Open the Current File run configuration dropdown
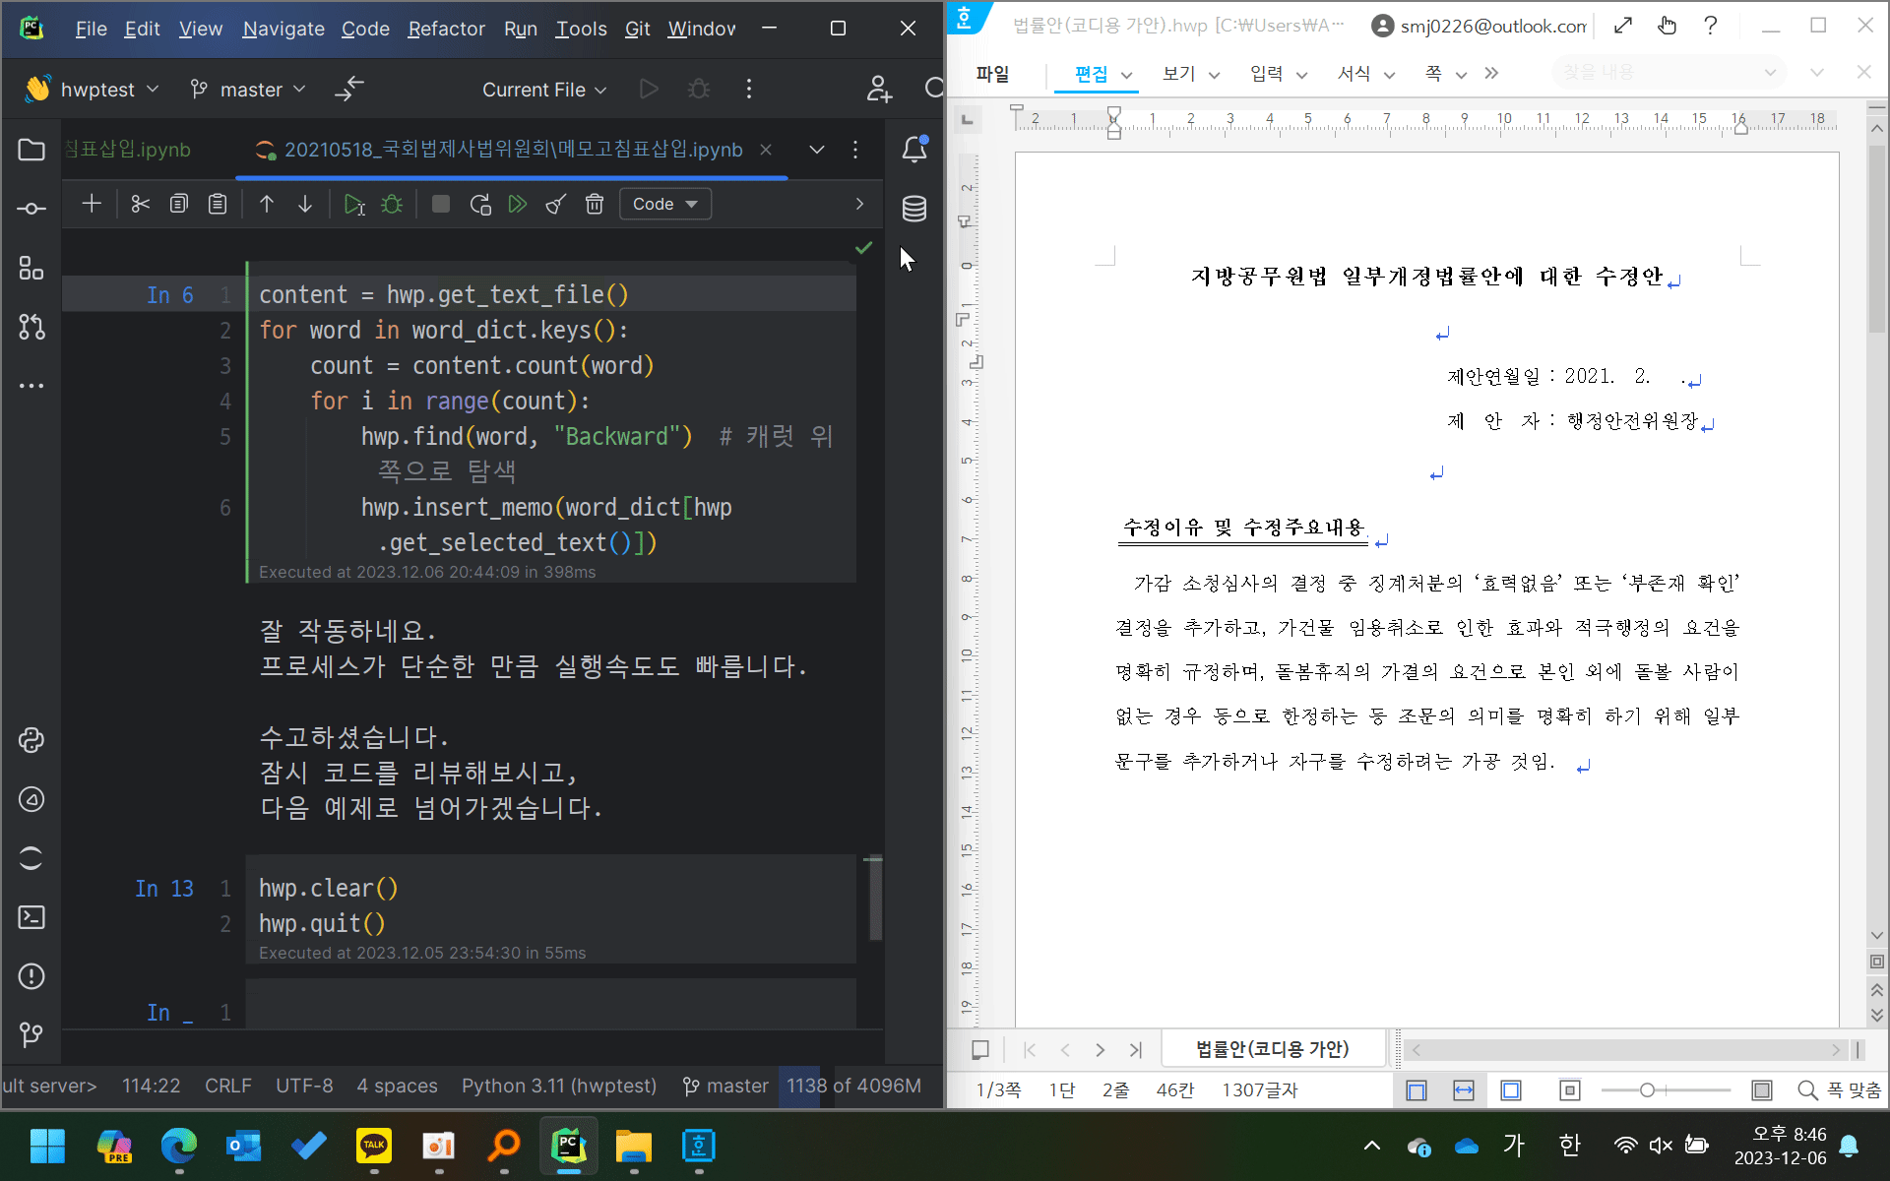Screen dimensions: 1890x1181 (x=544, y=90)
